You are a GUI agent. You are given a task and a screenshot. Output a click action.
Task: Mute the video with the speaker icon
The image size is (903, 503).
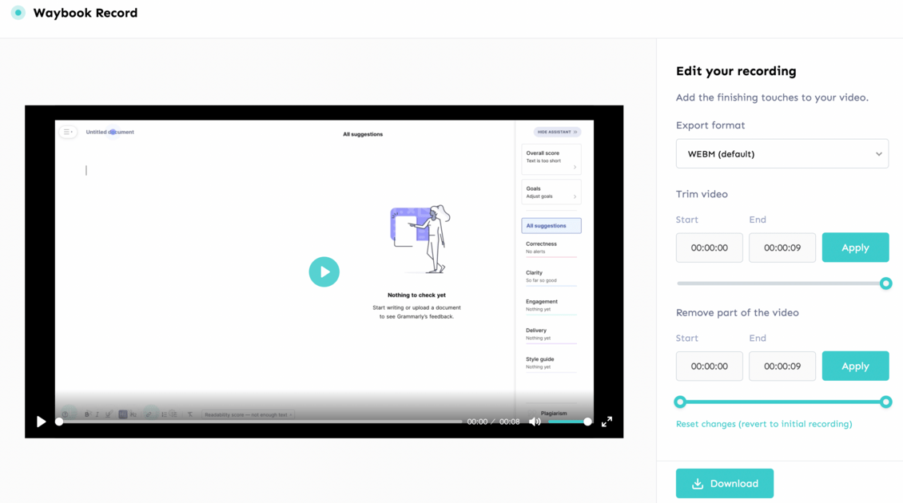pyautogui.click(x=535, y=422)
